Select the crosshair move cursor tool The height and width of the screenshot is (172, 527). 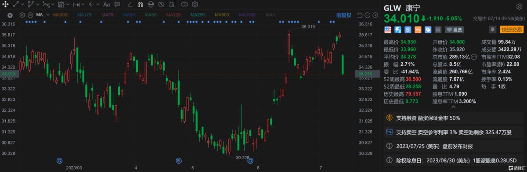click(x=6, y=5)
